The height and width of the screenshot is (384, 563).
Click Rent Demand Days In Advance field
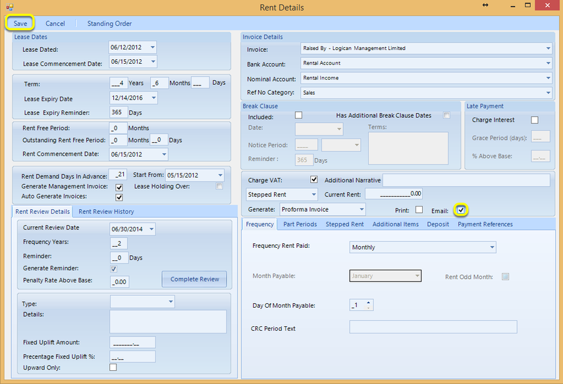point(118,175)
